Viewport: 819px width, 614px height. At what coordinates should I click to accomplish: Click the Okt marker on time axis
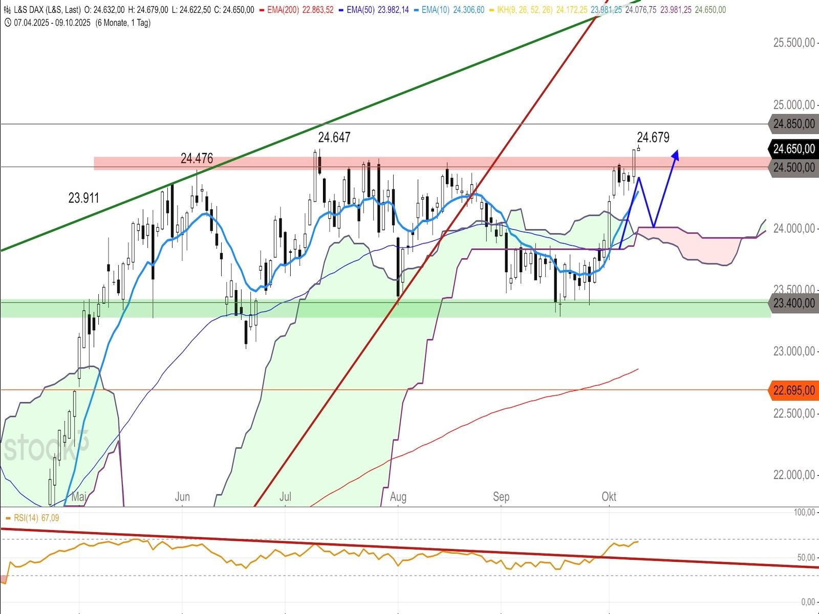[609, 496]
